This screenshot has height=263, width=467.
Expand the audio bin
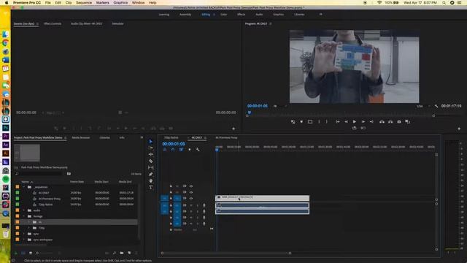pyautogui.click(x=24, y=210)
